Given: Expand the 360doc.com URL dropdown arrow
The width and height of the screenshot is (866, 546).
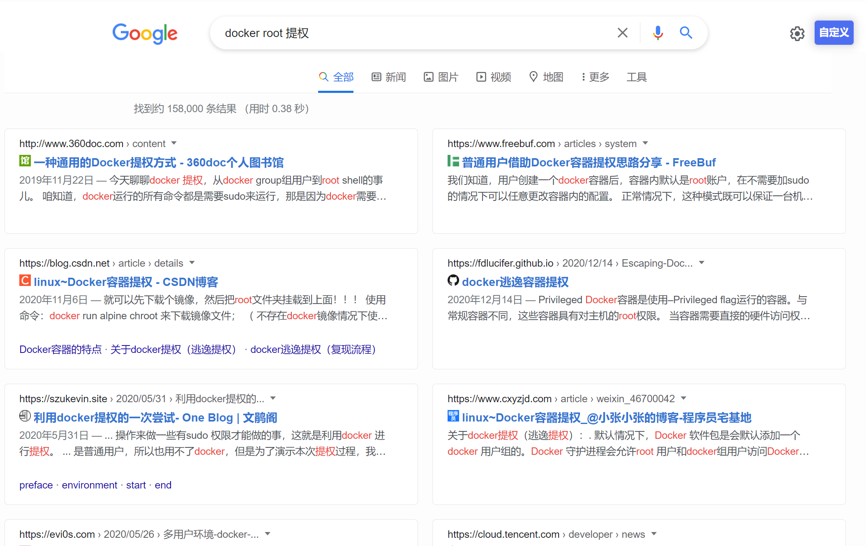Looking at the screenshot, I should coord(174,143).
